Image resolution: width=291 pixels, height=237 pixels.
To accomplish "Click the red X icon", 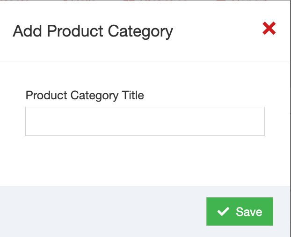I will point(269,29).
